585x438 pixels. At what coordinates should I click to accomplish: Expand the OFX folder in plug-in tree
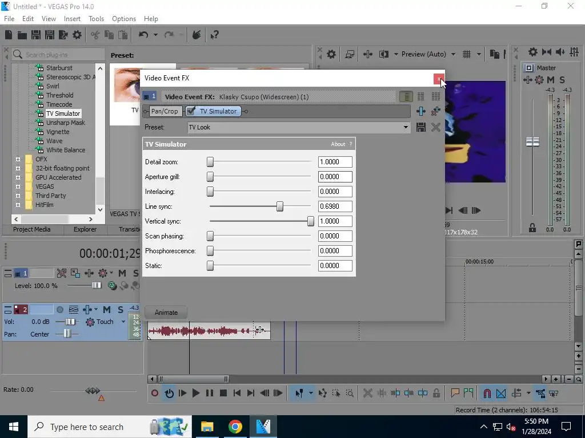[x=18, y=159]
